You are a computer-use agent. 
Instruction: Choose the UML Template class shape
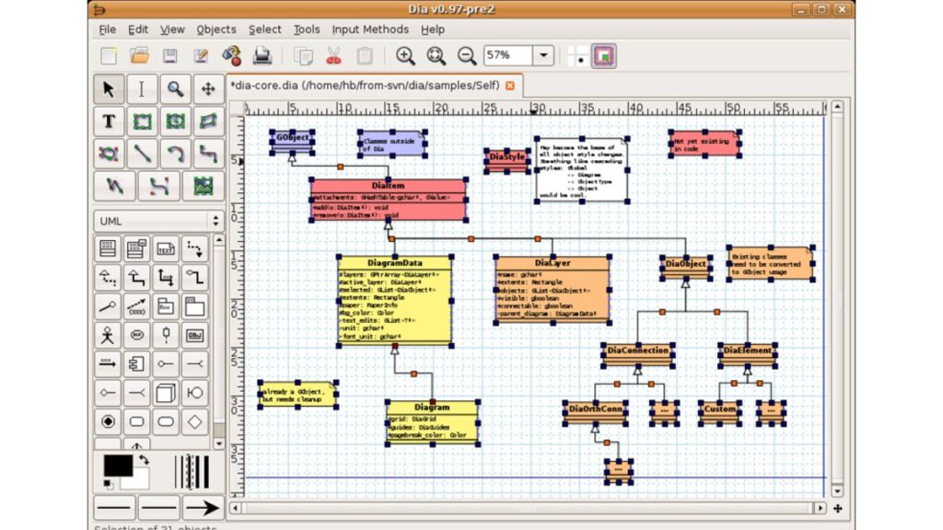coord(136,248)
